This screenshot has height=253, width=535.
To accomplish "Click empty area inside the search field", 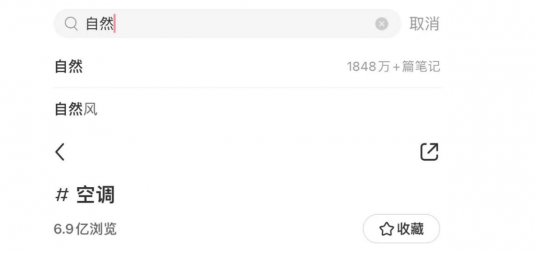I will click(x=244, y=24).
